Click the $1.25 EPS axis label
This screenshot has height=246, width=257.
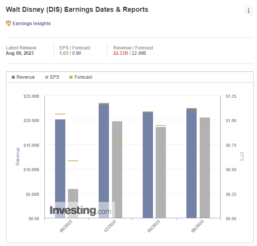click(231, 96)
